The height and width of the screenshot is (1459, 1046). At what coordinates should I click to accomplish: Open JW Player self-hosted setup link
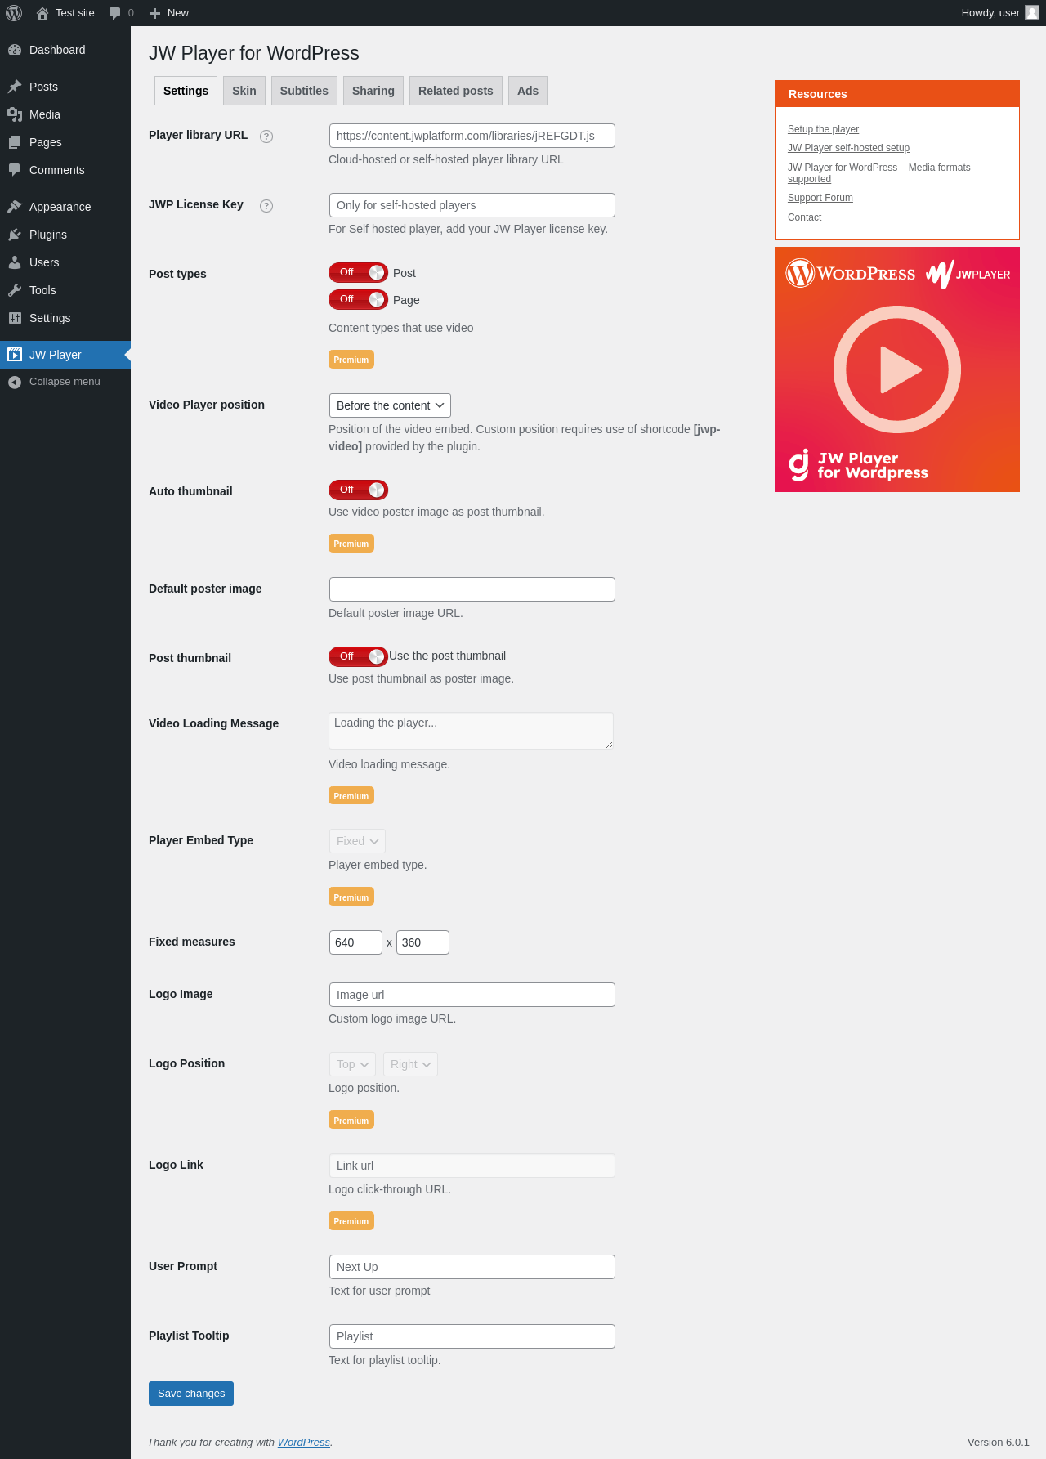(848, 148)
